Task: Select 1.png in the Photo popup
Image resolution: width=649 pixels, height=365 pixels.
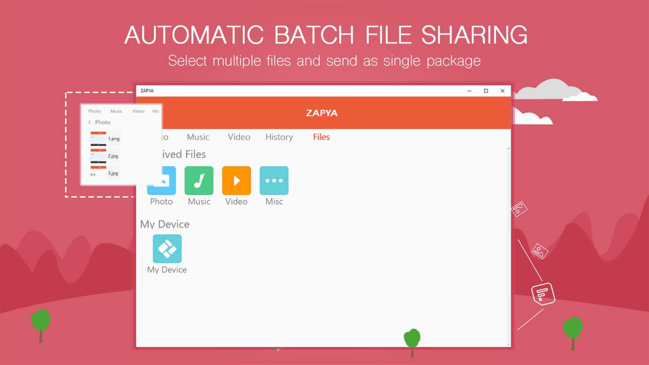Action: [105, 139]
